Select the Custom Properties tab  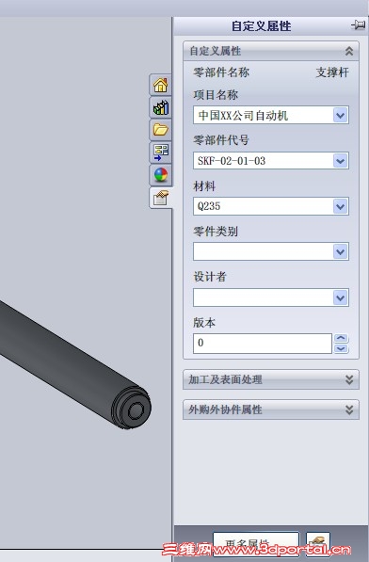pyautogui.click(x=161, y=198)
